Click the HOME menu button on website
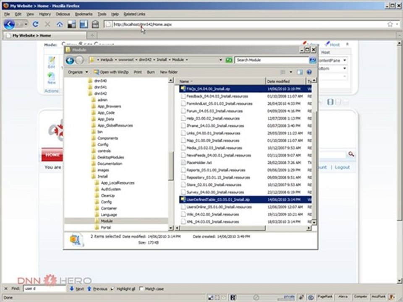 [x=52, y=155]
